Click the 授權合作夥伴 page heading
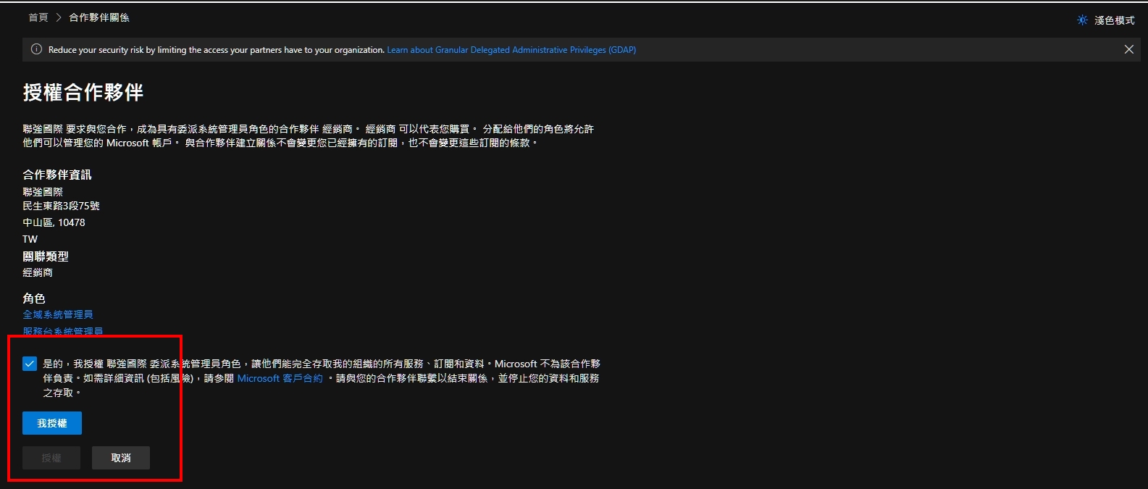 (x=83, y=93)
